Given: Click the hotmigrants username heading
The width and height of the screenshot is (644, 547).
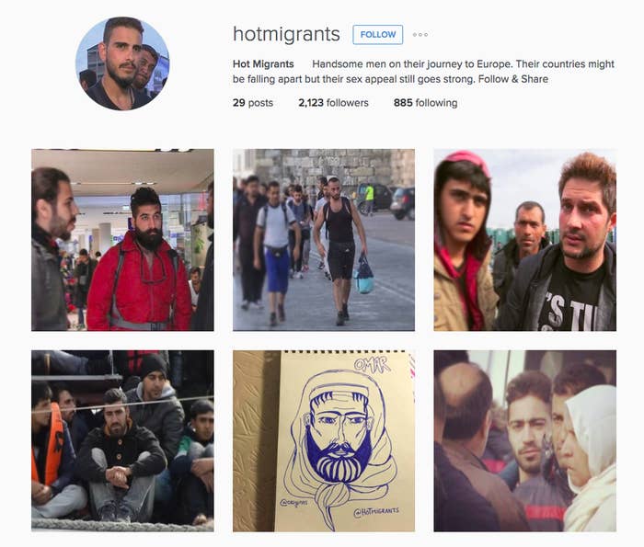Looking at the screenshot, I should point(286,34).
